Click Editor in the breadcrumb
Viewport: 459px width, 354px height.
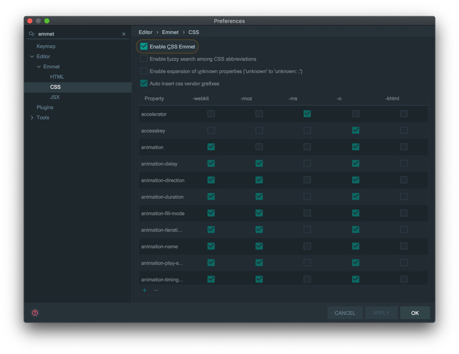tap(146, 32)
